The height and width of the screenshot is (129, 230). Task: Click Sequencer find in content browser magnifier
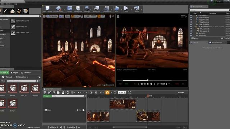coord(54,92)
